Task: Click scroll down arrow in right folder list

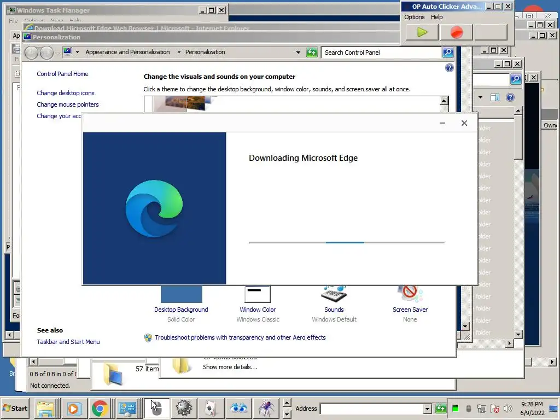Action: click(x=518, y=335)
